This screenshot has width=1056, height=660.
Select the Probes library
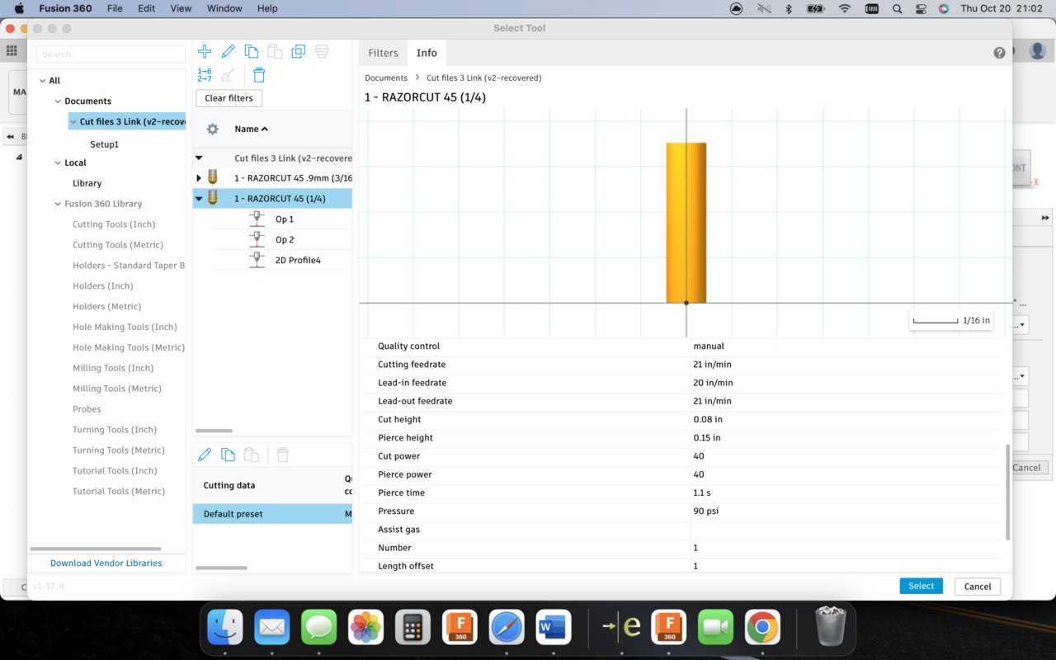click(x=87, y=409)
